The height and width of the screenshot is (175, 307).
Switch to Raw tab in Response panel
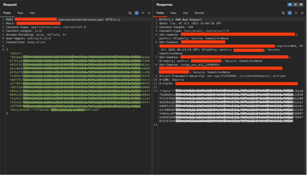pyautogui.click(x=173, y=13)
